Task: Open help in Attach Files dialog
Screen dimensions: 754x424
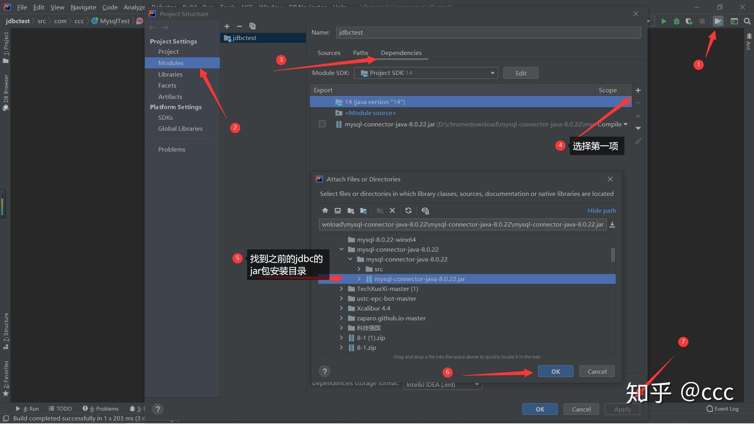Action: [x=324, y=371]
